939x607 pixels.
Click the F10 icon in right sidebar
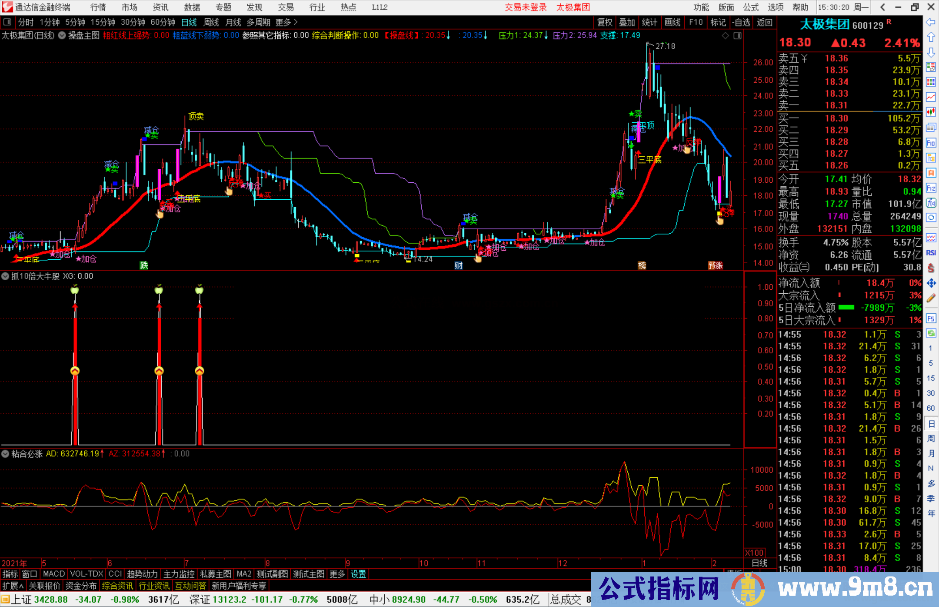[x=931, y=143]
